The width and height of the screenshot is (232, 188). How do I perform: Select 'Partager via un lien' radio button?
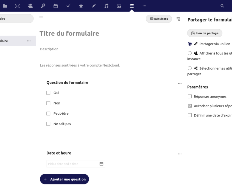(x=190, y=44)
